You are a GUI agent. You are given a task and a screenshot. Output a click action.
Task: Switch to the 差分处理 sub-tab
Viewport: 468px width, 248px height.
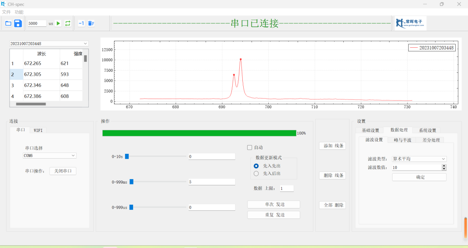[431, 140]
